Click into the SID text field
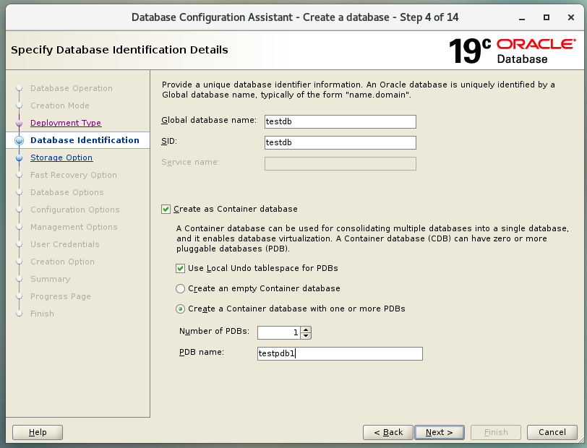The height and width of the screenshot is (448, 587). click(340, 142)
